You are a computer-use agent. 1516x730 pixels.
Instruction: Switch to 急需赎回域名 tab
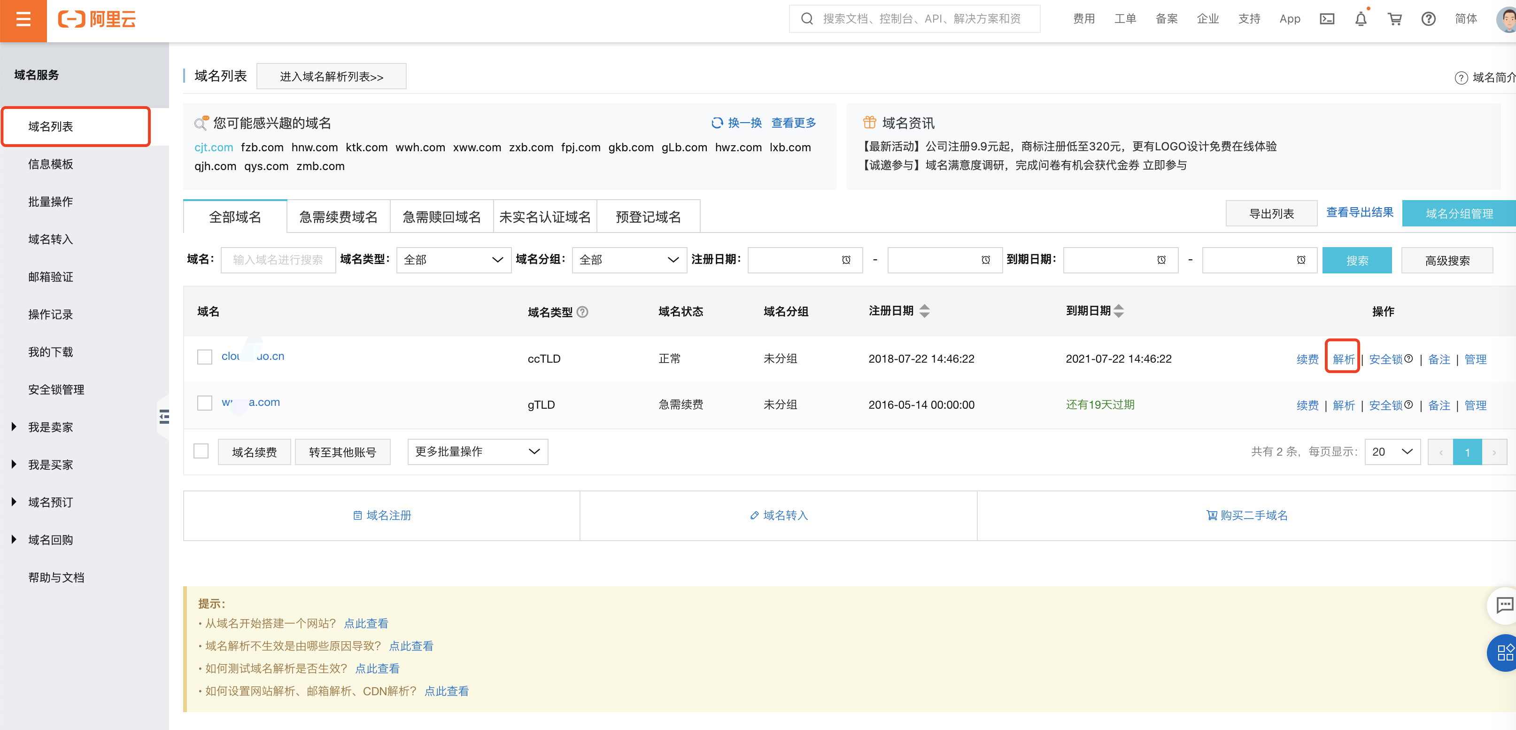pos(441,217)
